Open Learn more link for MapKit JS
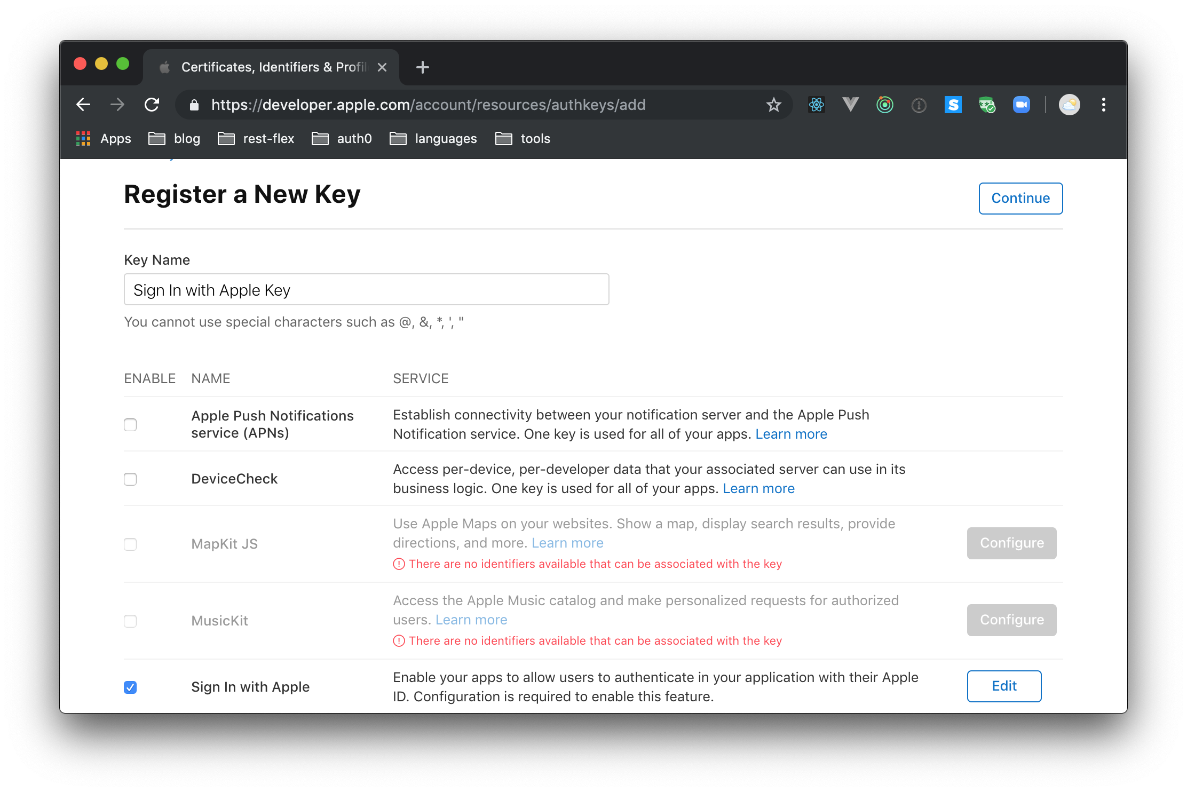 point(567,543)
